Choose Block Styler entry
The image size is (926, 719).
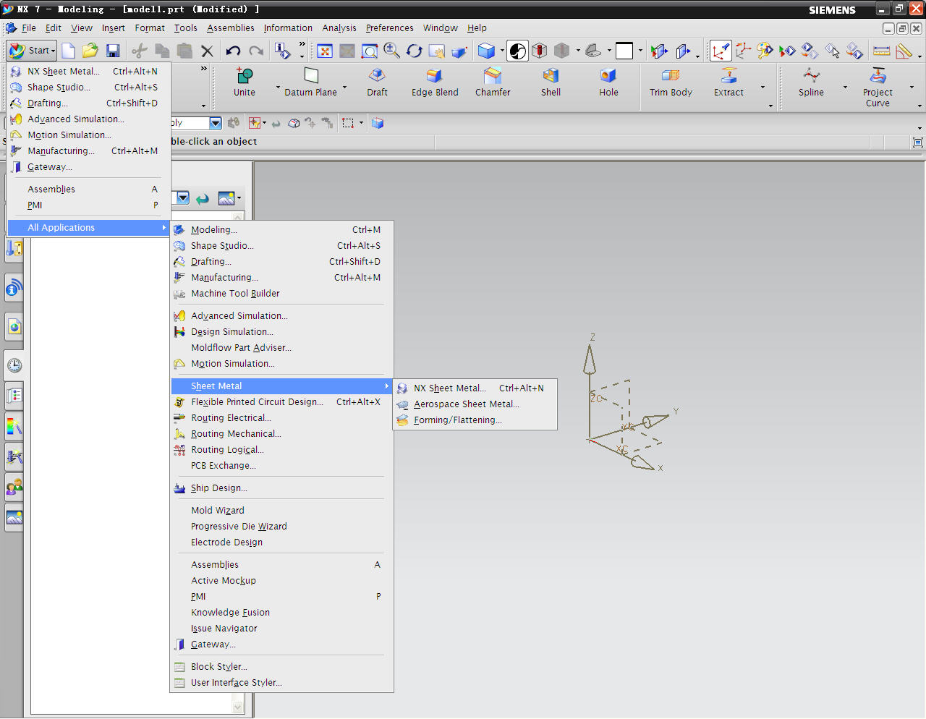click(281, 667)
